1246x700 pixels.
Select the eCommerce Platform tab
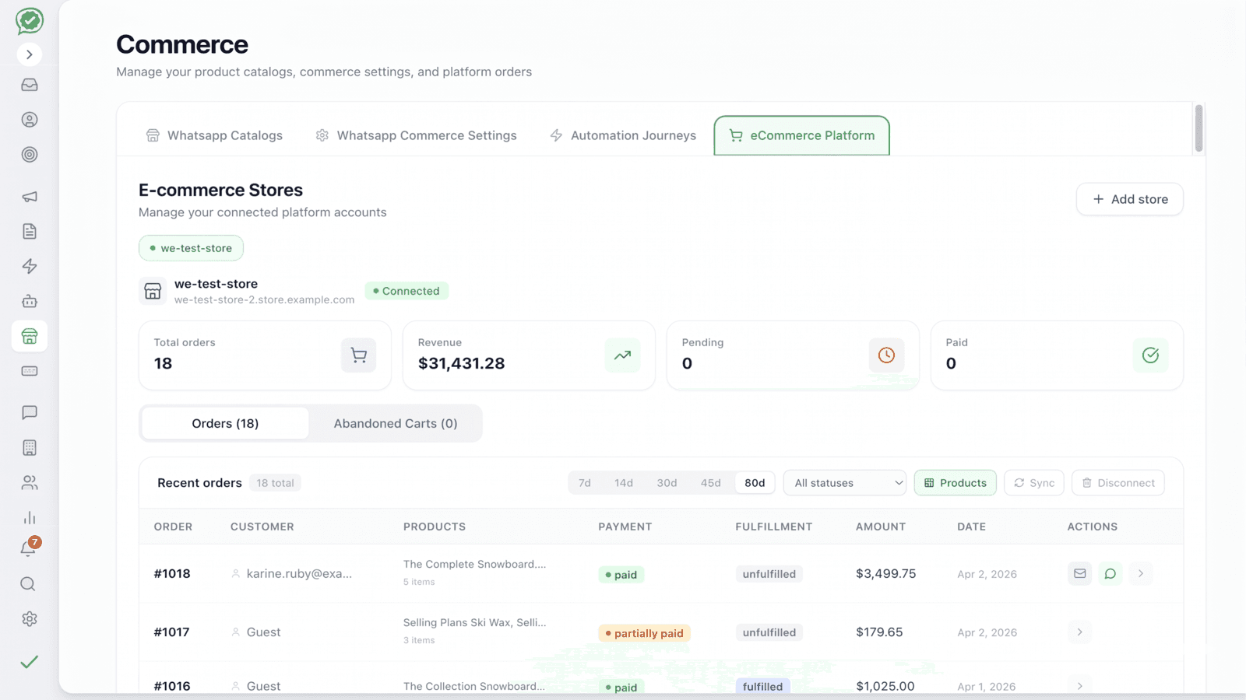(802, 135)
